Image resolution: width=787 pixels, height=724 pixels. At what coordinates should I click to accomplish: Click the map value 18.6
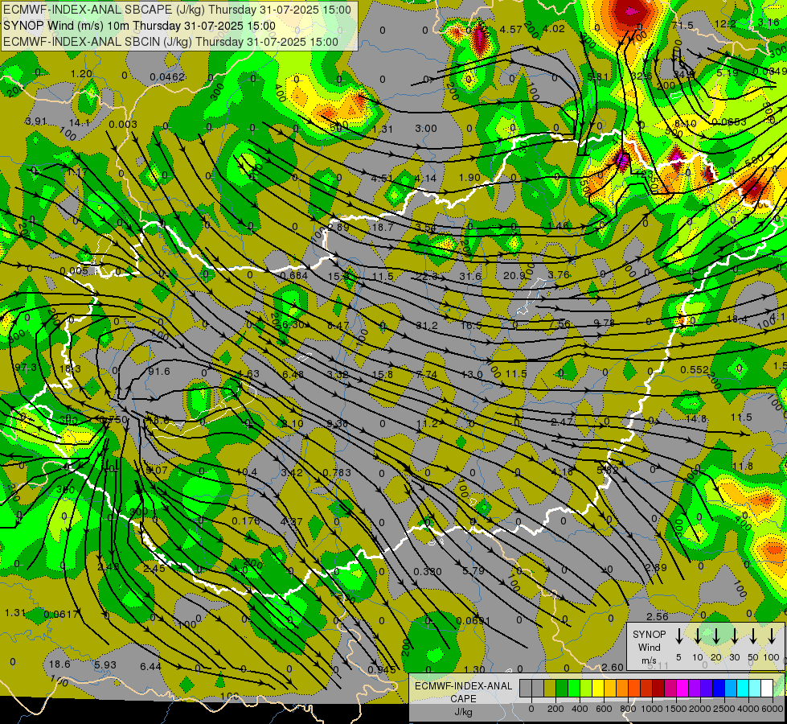coord(59,664)
